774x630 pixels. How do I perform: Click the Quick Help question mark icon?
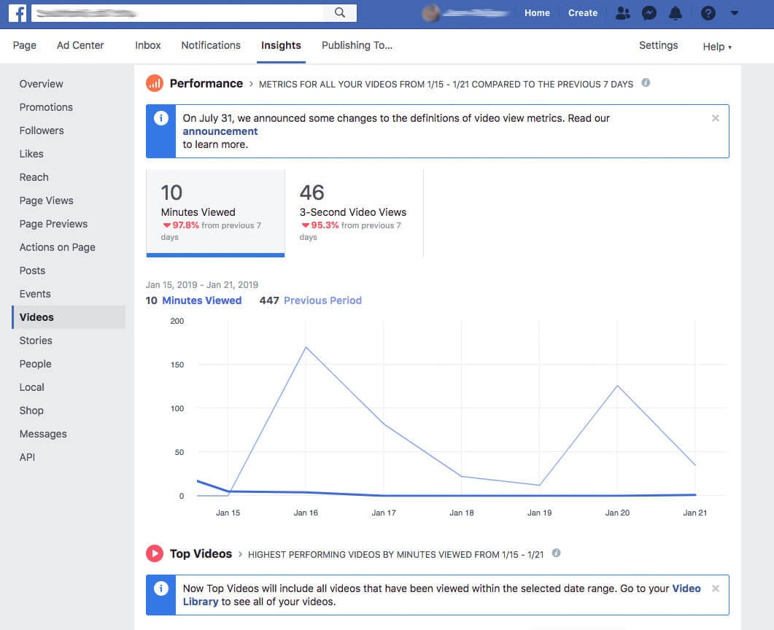(x=708, y=13)
